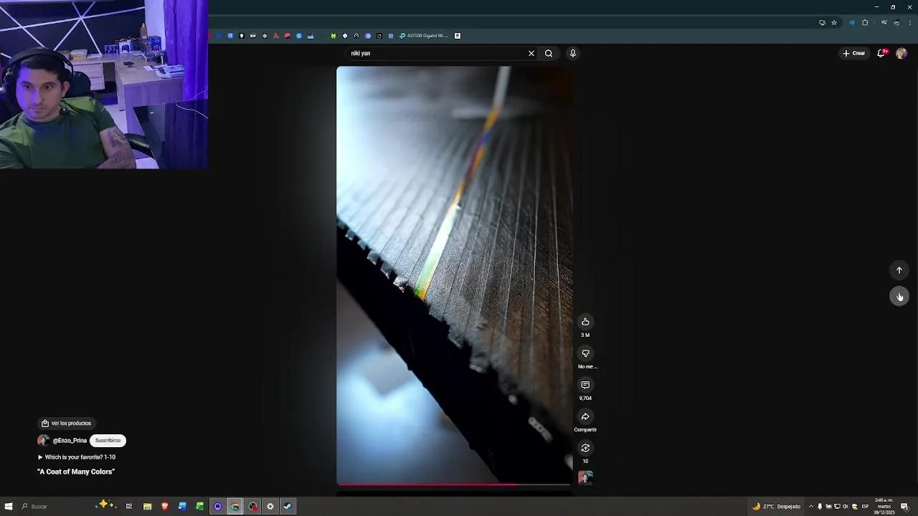This screenshot has width=918, height=516.
Task: Open File Explorer from the taskbar
Action: point(147,507)
